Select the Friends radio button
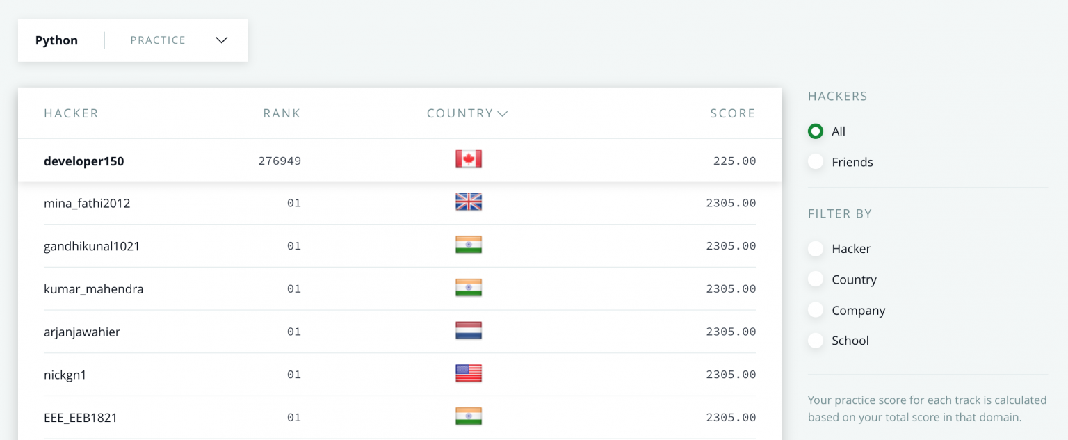 click(x=815, y=161)
